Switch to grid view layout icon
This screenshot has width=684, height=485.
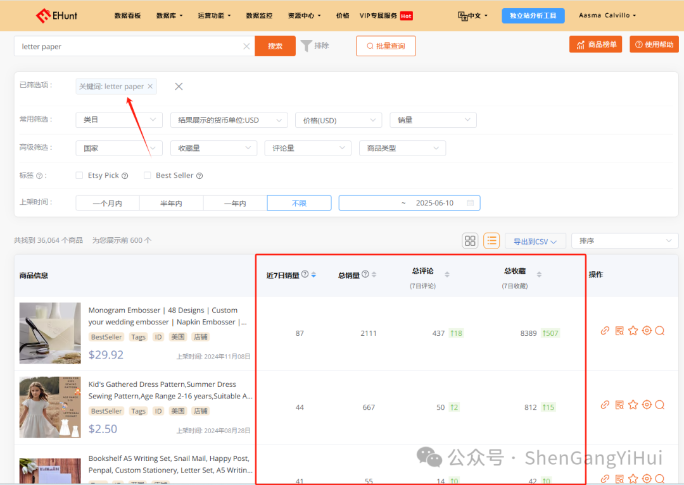click(470, 240)
